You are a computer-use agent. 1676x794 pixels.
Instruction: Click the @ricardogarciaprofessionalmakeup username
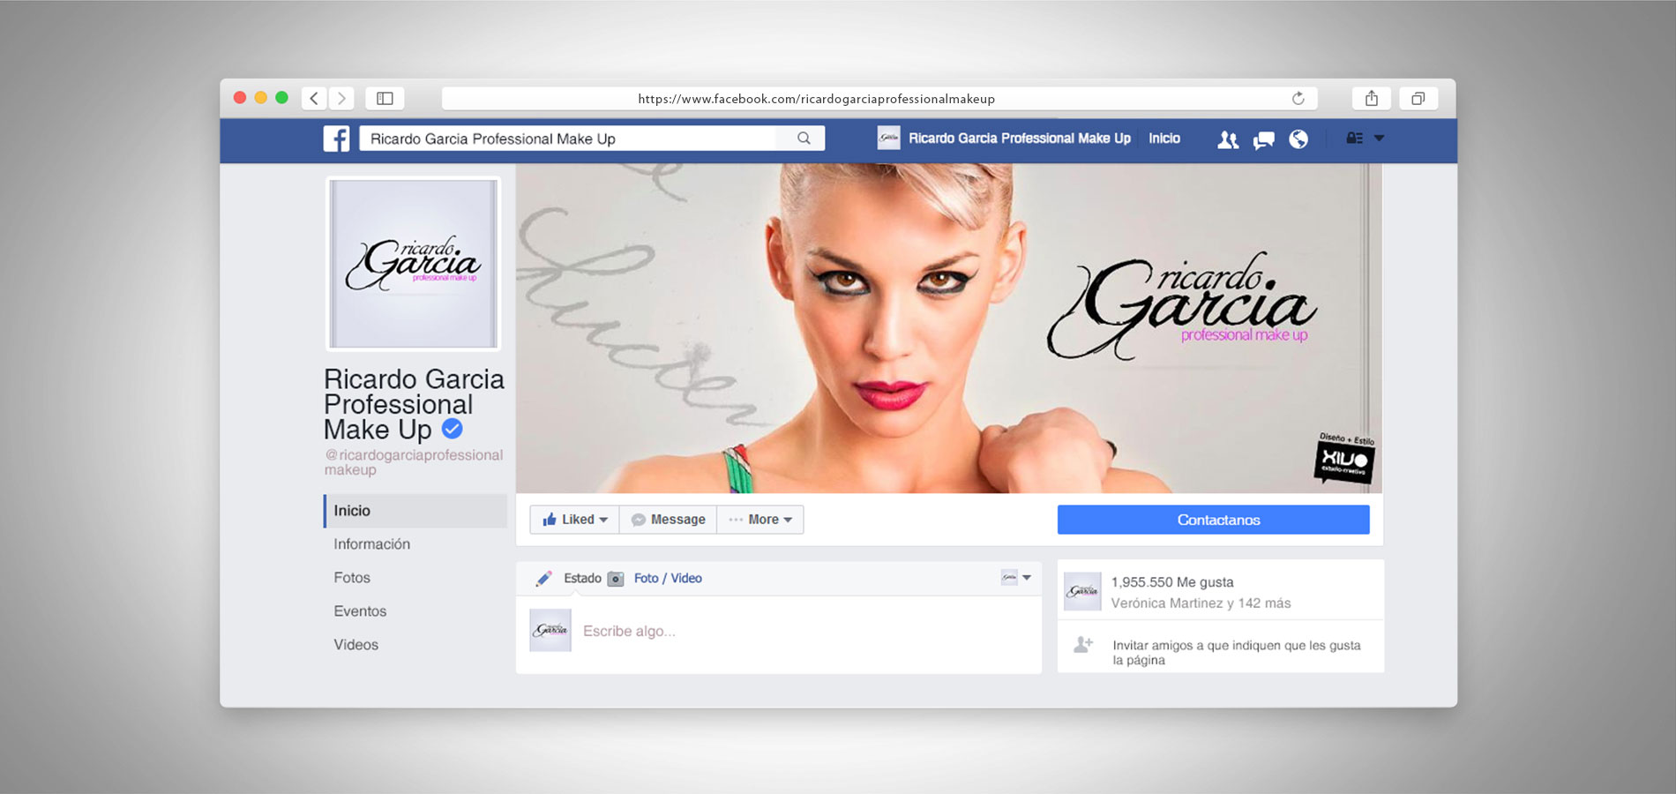click(414, 462)
